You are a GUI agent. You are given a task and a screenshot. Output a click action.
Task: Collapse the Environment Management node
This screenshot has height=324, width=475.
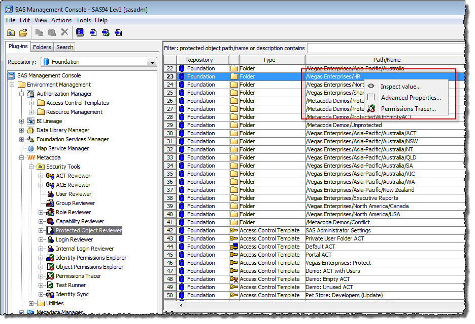[x=12, y=85]
